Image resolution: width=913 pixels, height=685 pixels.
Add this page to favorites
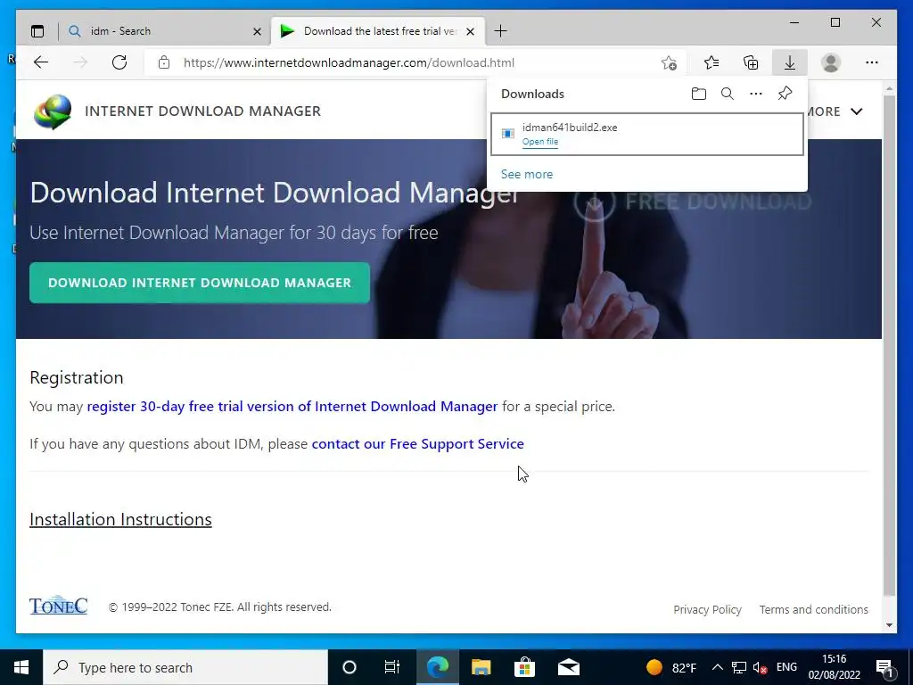tap(669, 62)
